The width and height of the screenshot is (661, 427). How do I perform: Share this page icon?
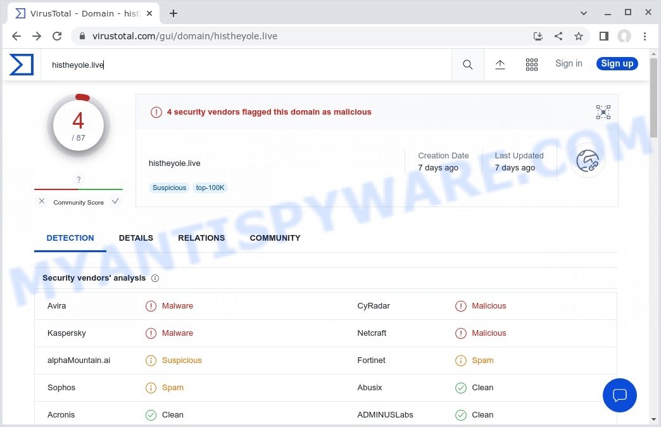558,36
